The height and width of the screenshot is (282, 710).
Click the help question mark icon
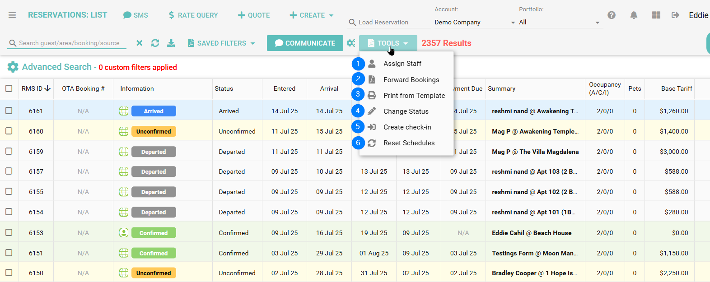tap(612, 15)
